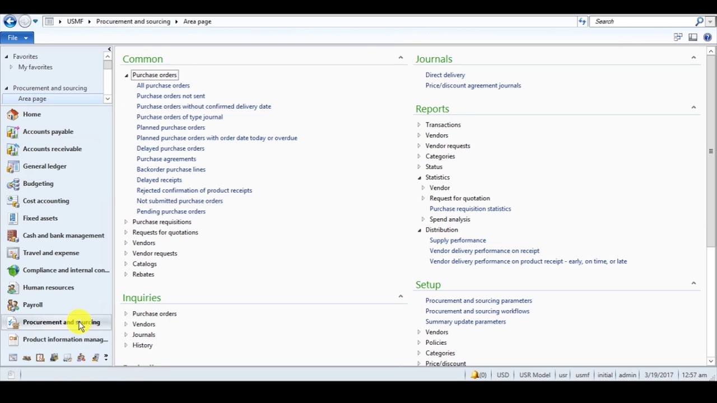Open Purchase agreements link

[x=166, y=159]
